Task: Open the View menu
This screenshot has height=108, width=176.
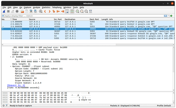Action: (x=15, y=7)
